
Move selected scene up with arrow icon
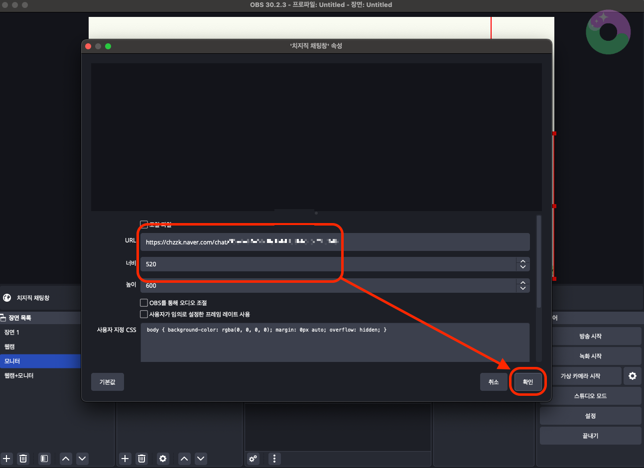[66, 459]
